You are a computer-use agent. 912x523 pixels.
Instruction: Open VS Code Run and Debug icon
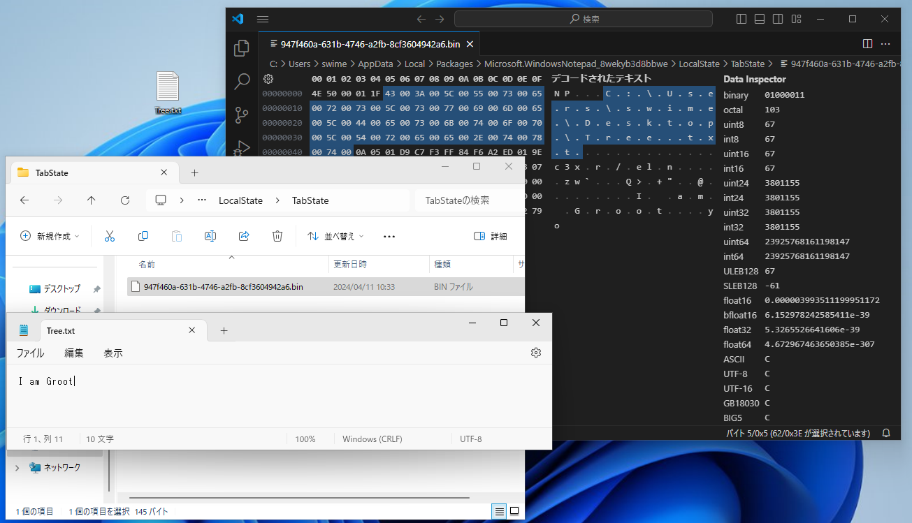(x=242, y=147)
